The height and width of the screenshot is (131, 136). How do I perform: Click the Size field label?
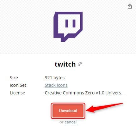[14, 78]
